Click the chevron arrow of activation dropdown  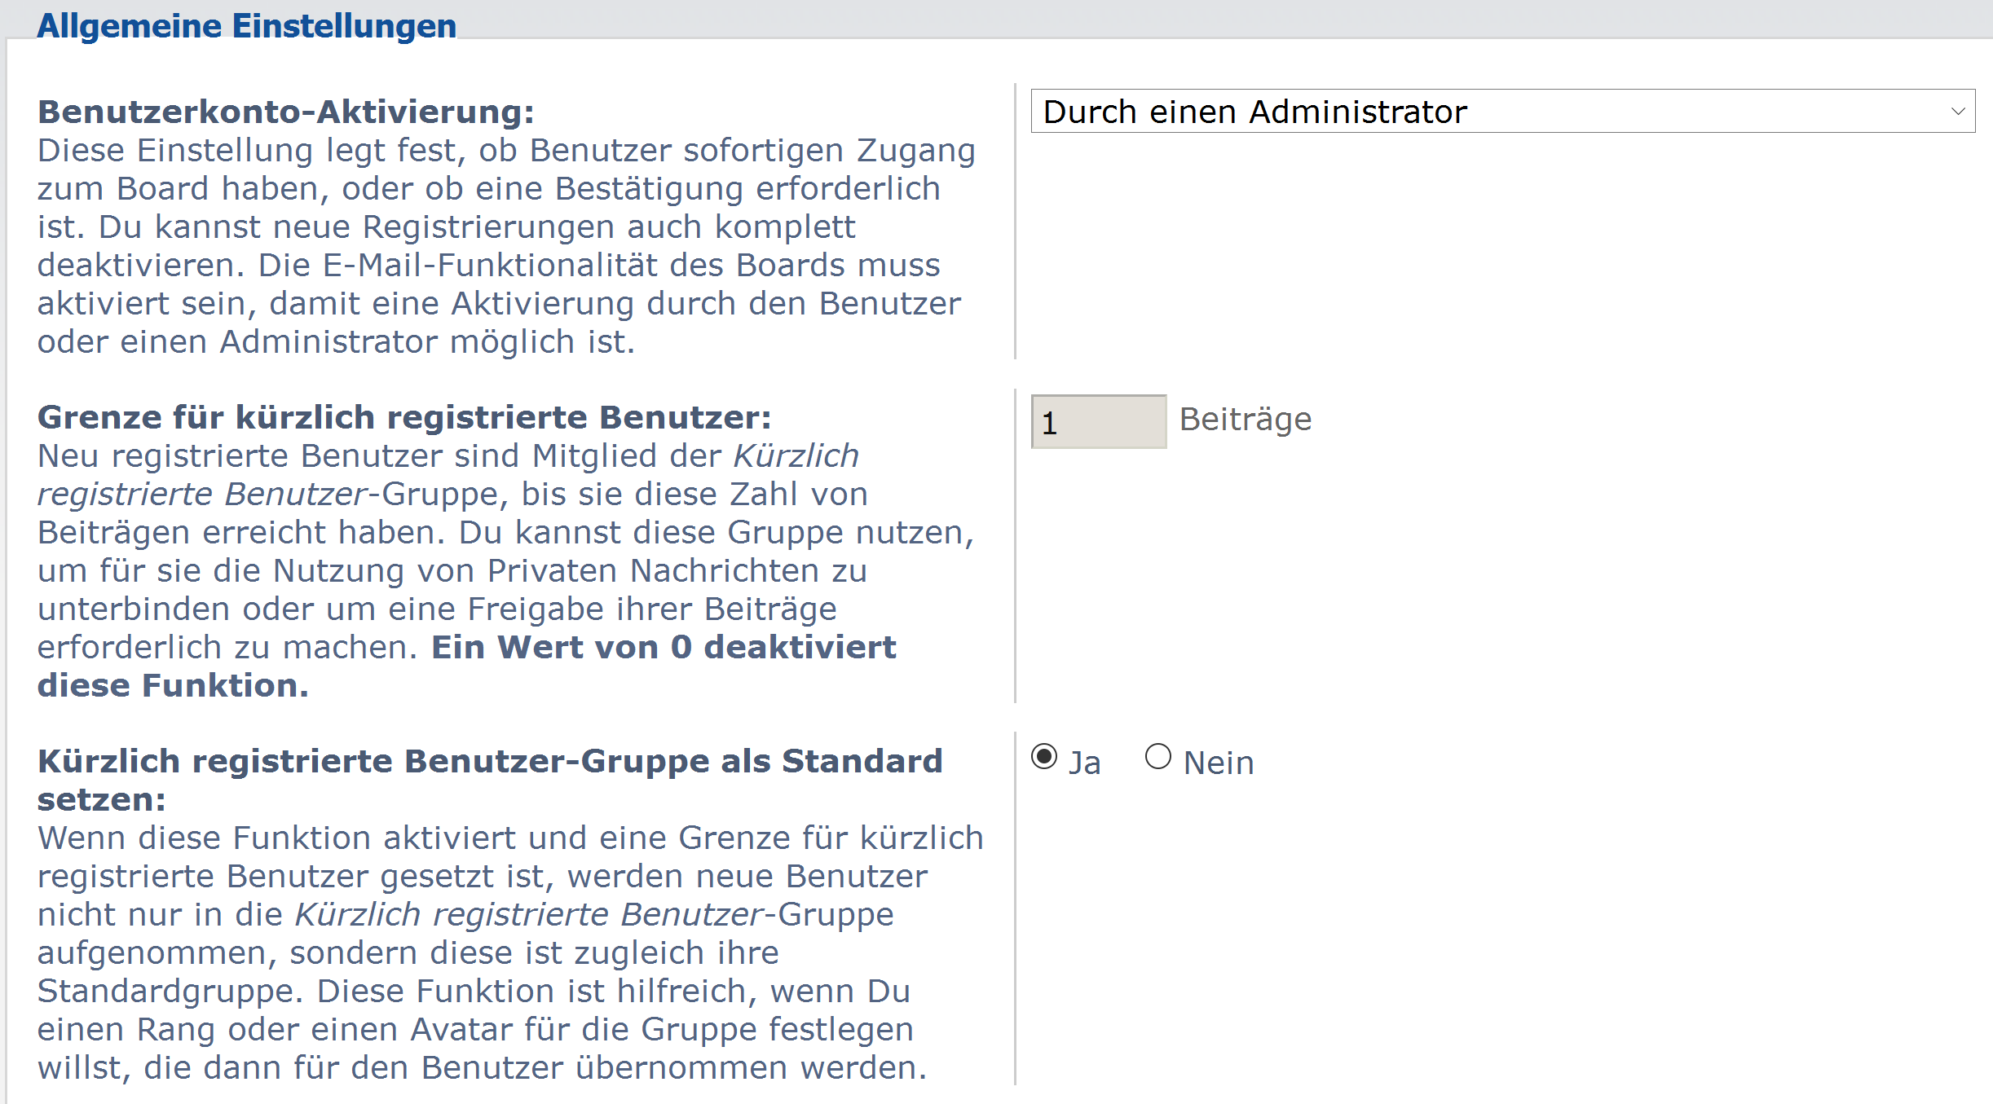tap(1958, 112)
